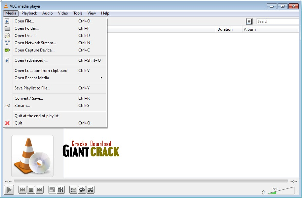Viewport: 302px width, 198px height.
Task: Click the Open Disc icon
Action: click(x=7, y=36)
